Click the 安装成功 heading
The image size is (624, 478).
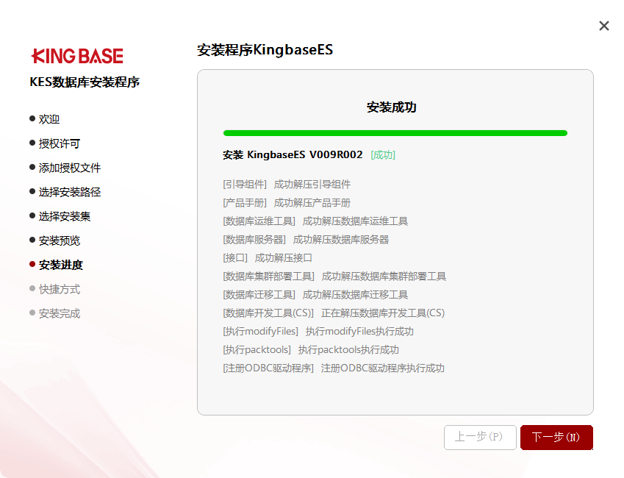391,107
